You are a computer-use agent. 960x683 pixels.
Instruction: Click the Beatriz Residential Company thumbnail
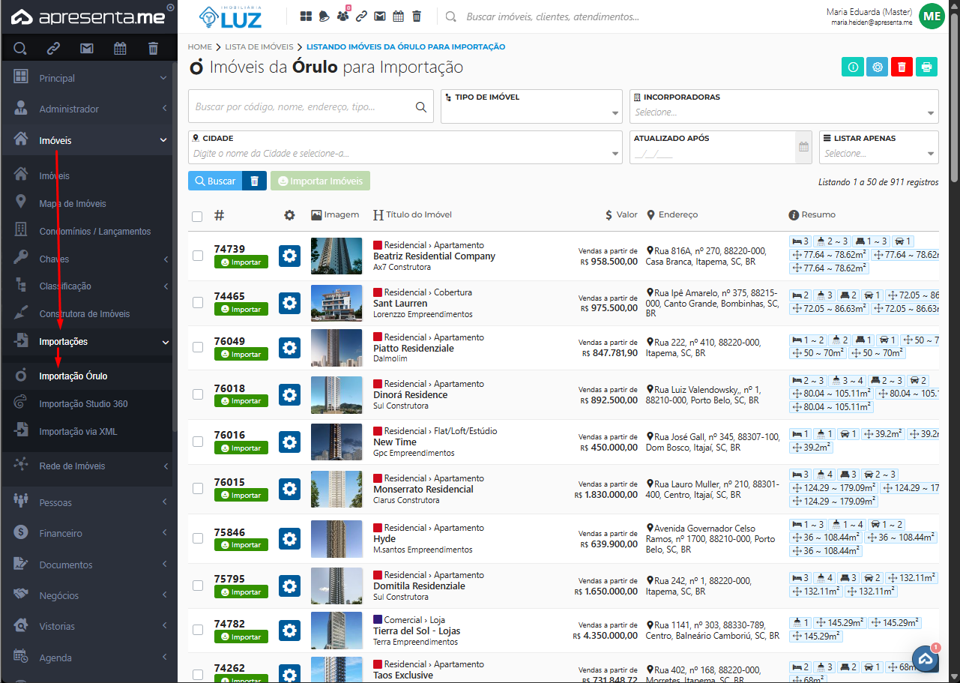coord(336,256)
